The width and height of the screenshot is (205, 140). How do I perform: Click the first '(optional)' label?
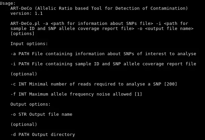pos(24,74)
